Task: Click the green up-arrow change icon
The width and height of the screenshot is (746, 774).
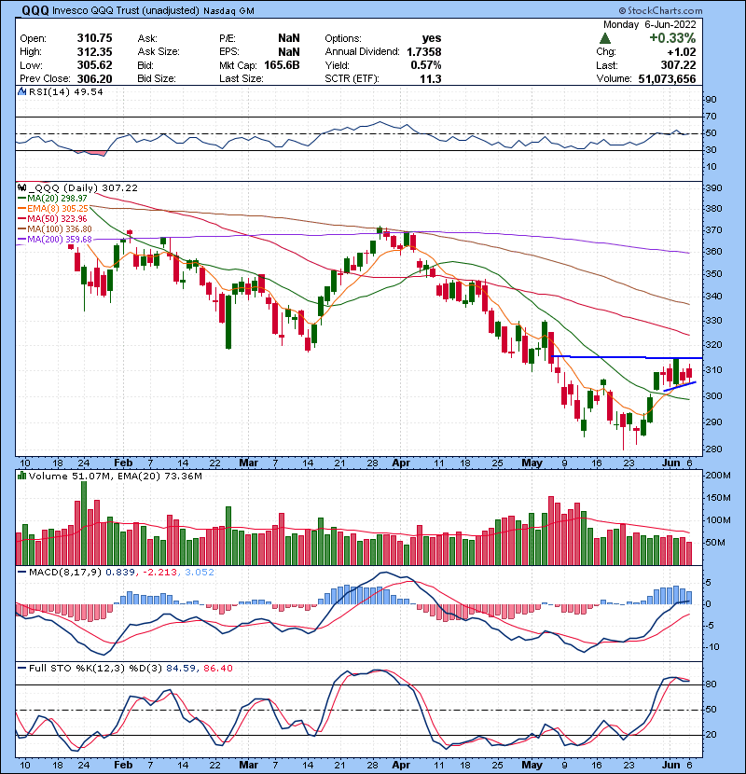Action: (x=605, y=38)
